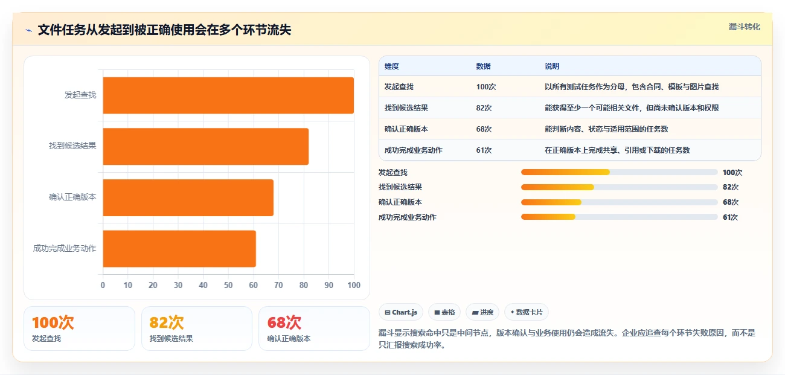Click the 成功完成业务动作 progress bar
This screenshot has height=375, width=785.
[620, 217]
